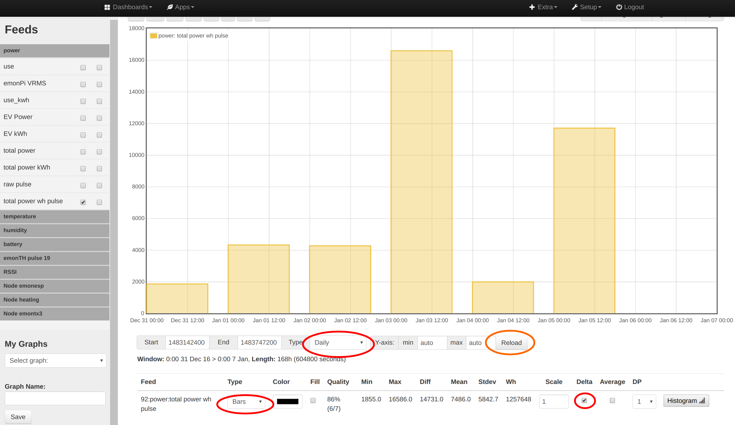
Task: Click the Setup wrench icon
Action: pos(575,7)
